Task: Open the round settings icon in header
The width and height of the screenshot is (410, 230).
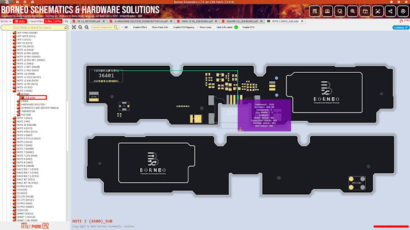Action: click(403, 11)
